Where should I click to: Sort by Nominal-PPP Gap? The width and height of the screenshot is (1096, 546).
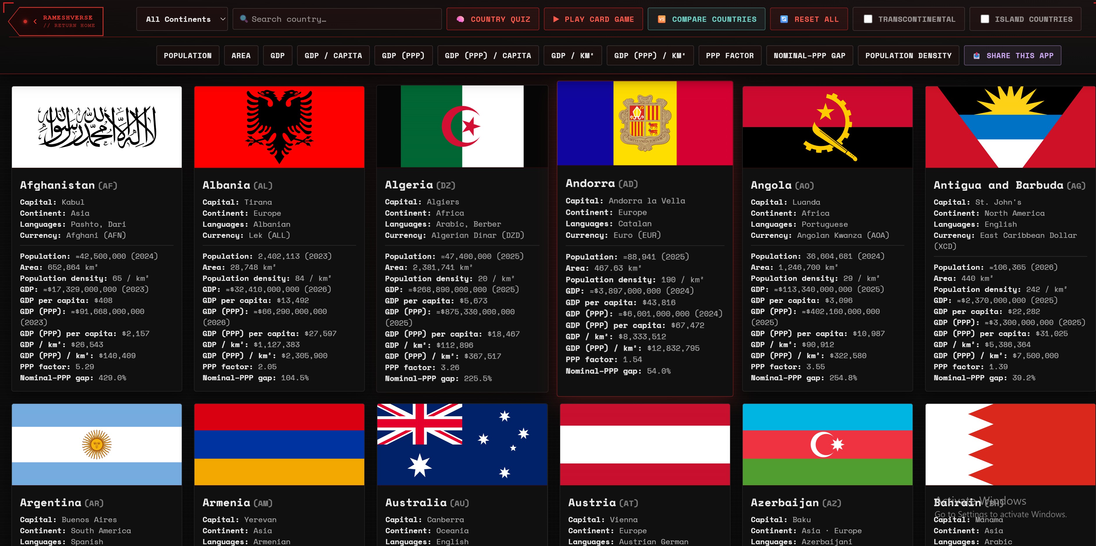pyautogui.click(x=810, y=55)
